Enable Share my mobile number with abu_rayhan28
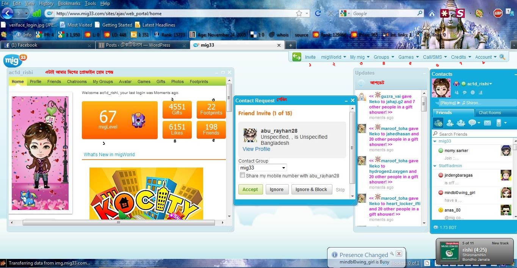 tap(243, 175)
